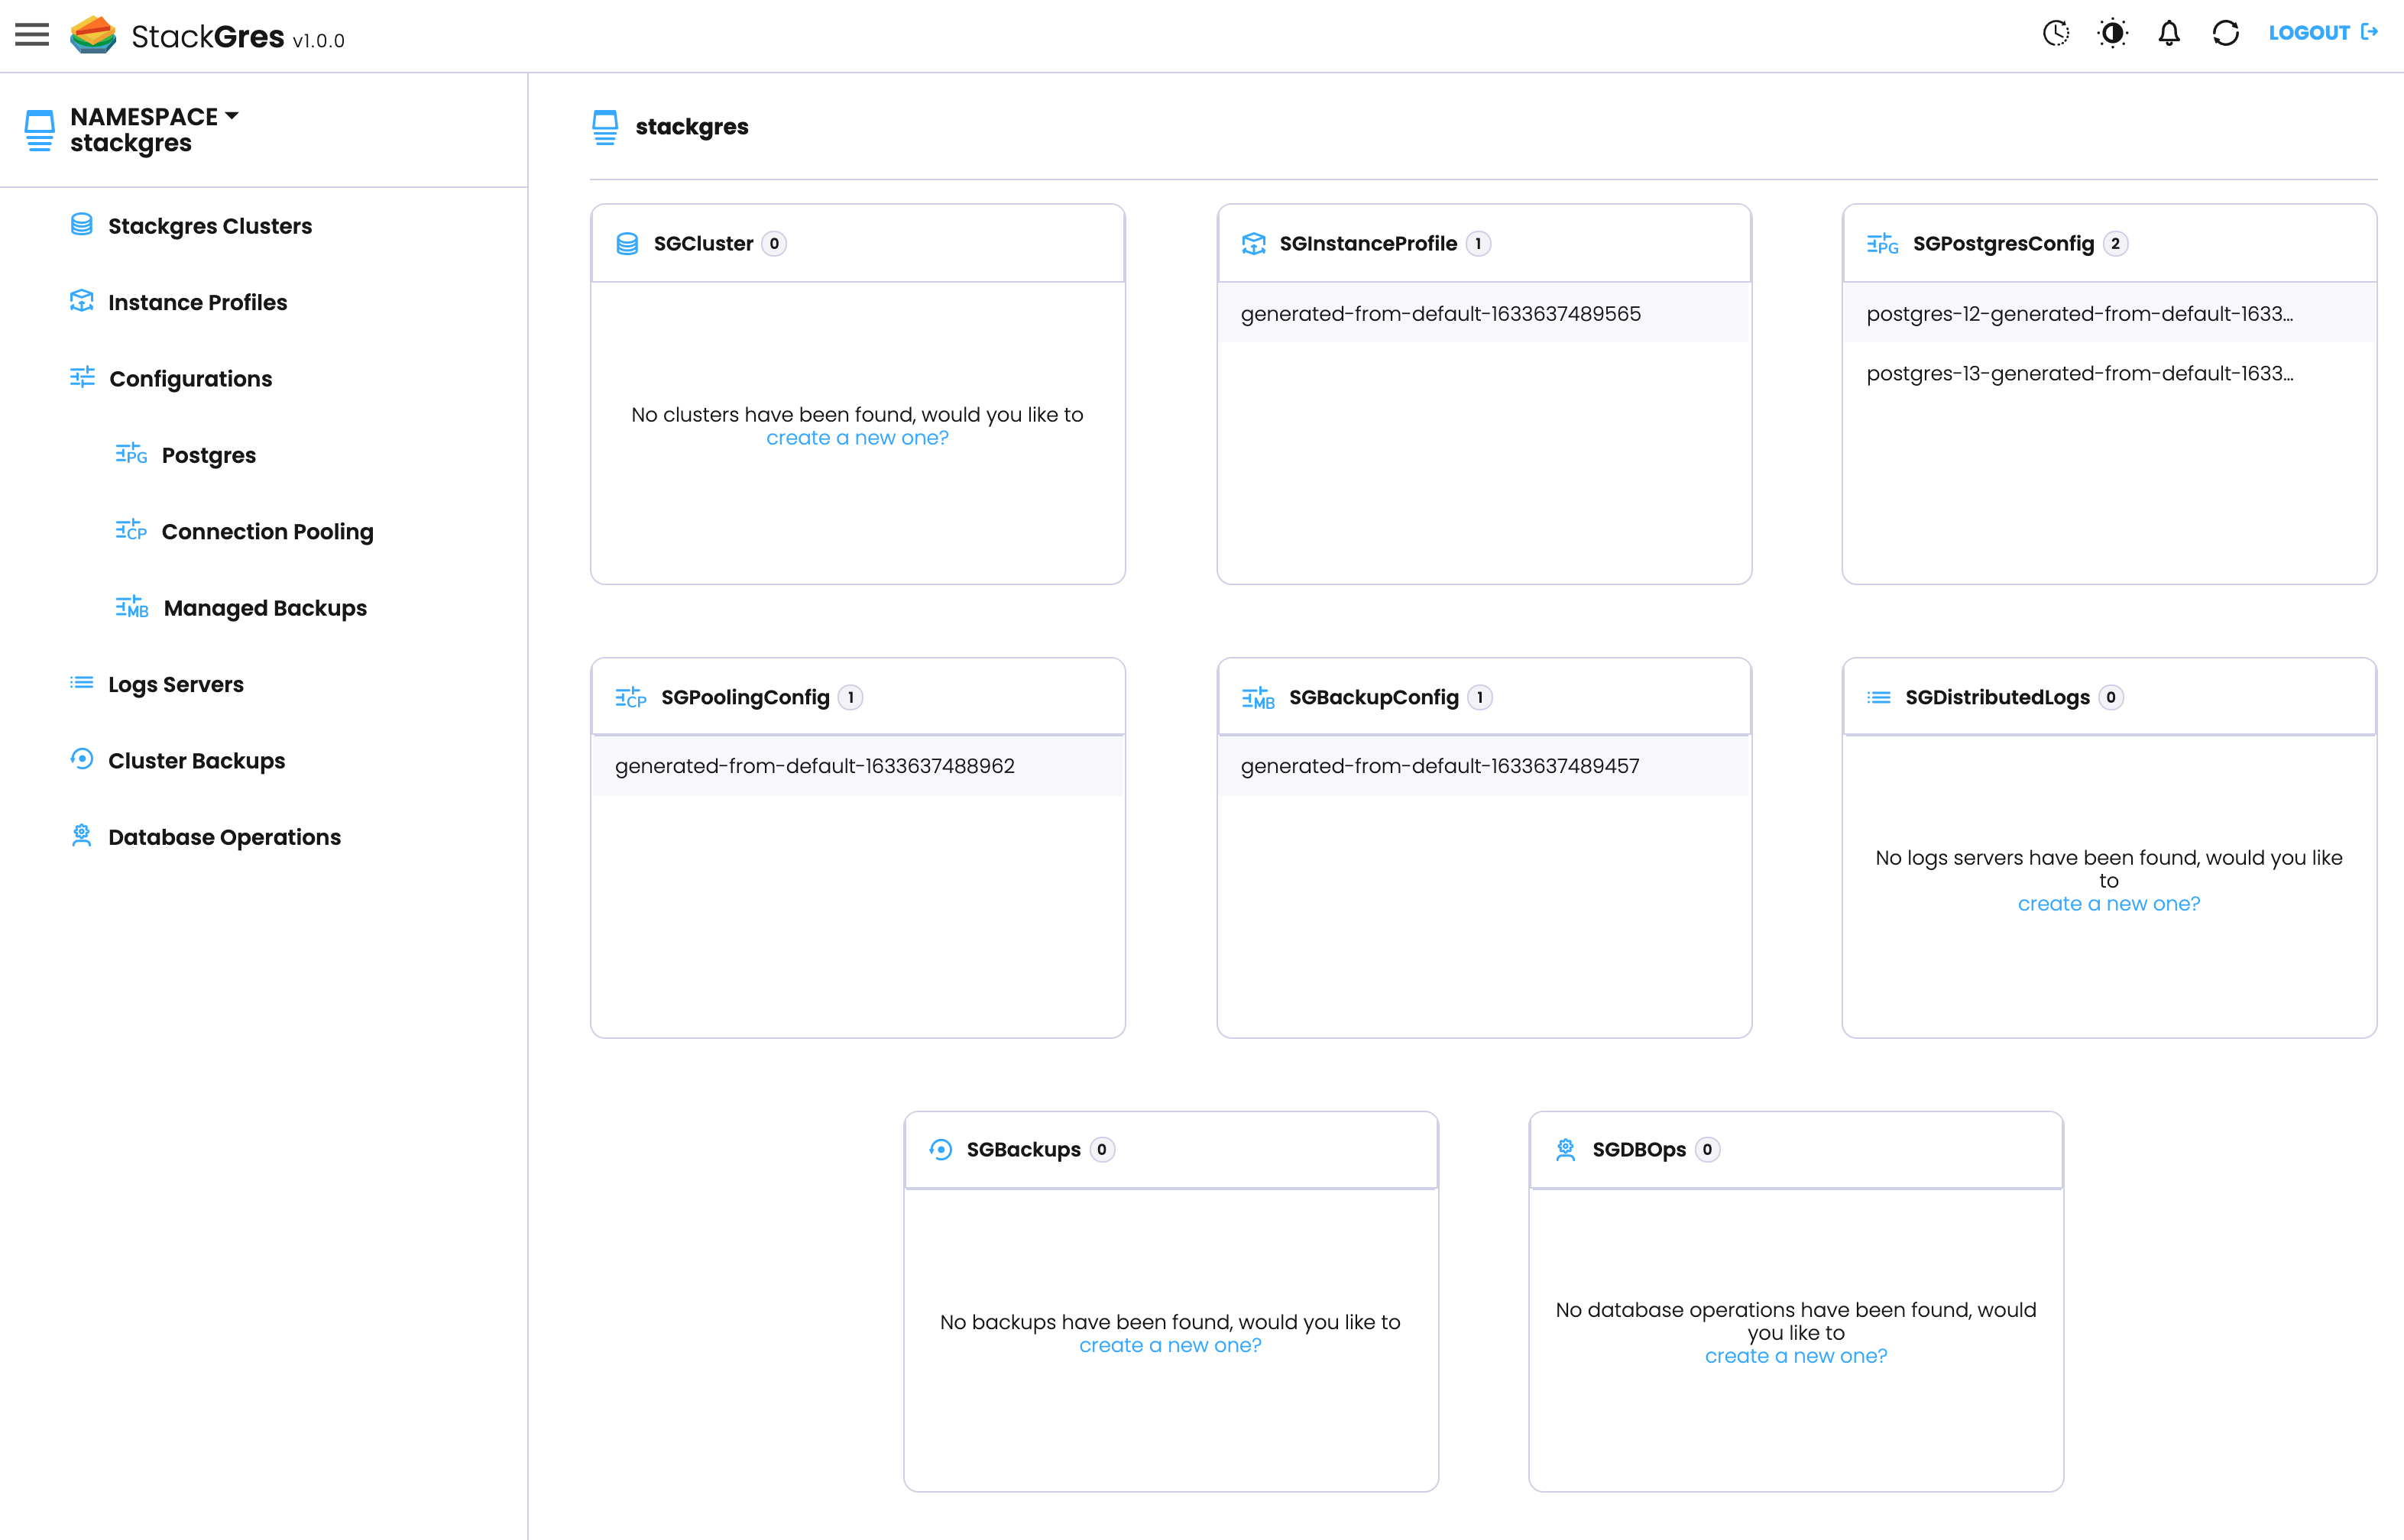Select the Stackgres Clusters database icon
This screenshot has height=1540, width=2404.
(81, 225)
